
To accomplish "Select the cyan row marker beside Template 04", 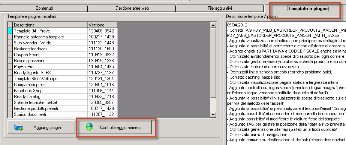I will pyautogui.click(x=10, y=31).
